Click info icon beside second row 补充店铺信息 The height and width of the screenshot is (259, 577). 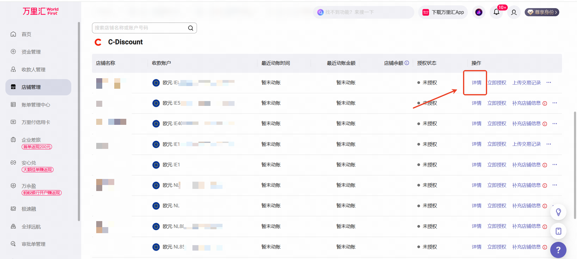[x=545, y=103]
